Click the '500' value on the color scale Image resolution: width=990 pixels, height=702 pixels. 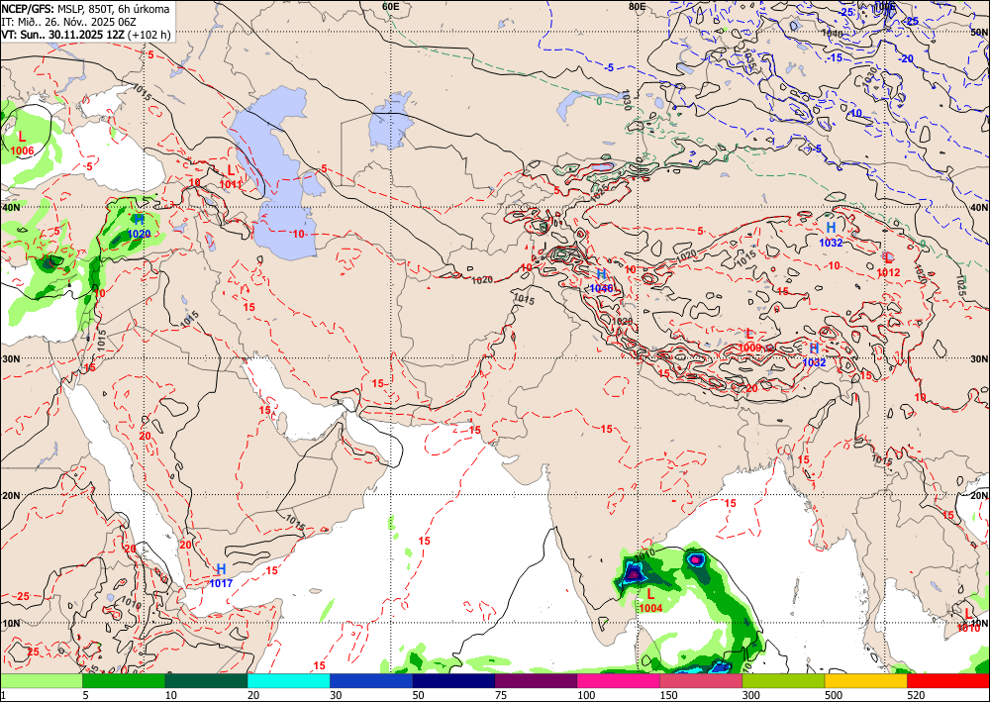tap(833, 695)
